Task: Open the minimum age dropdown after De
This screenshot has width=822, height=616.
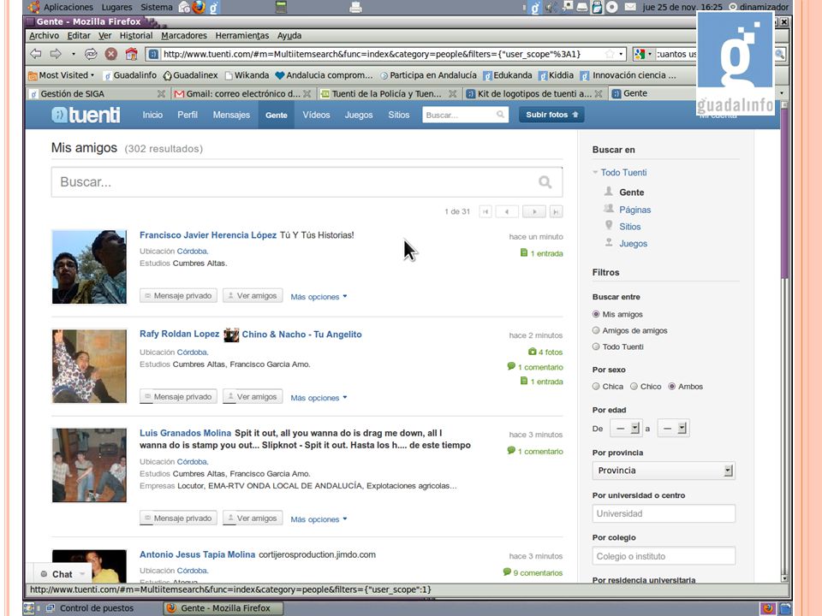Action: (x=626, y=429)
